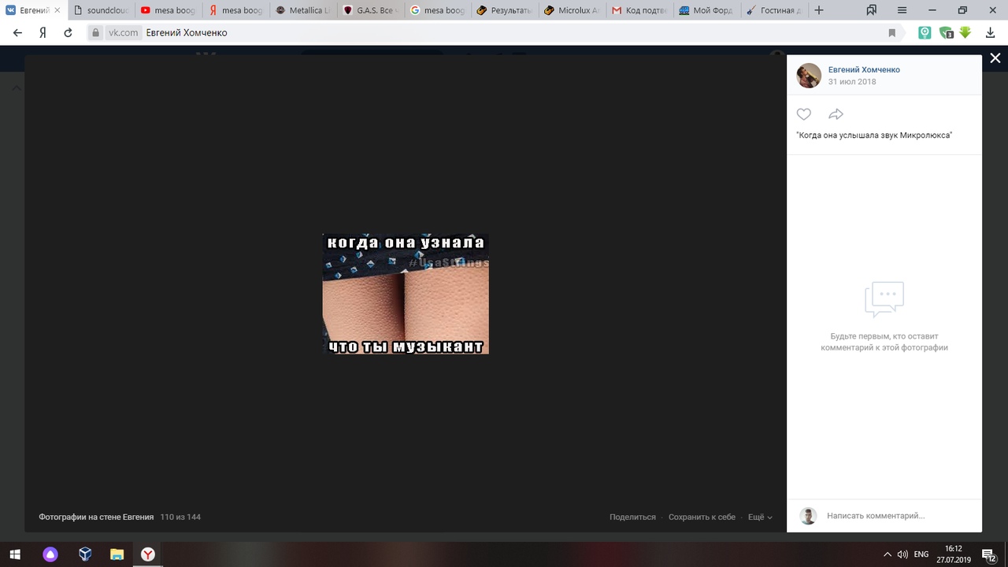Click the meme photo in the viewer
This screenshot has width=1008, height=567.
click(406, 294)
